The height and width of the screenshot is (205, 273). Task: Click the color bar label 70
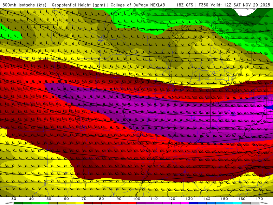click(x=84, y=199)
